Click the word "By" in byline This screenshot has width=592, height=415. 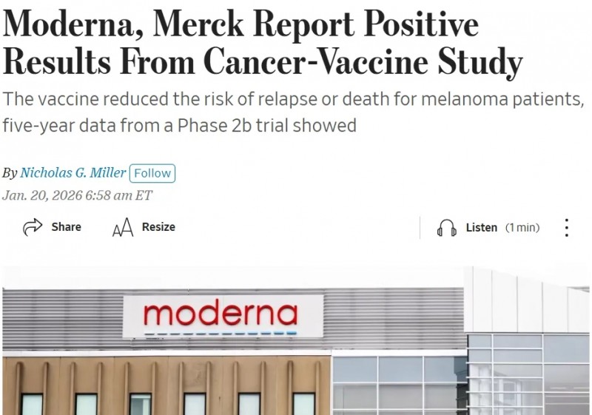[10, 173]
